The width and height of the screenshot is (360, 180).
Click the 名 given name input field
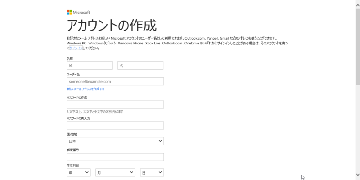(x=140, y=66)
